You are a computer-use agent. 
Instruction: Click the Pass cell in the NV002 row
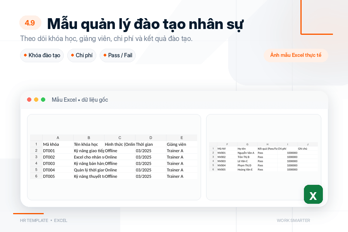click(268, 157)
